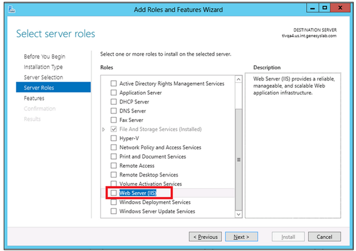Screen dimensions: 356x251
Task: Click the Next button
Action: point(241,237)
